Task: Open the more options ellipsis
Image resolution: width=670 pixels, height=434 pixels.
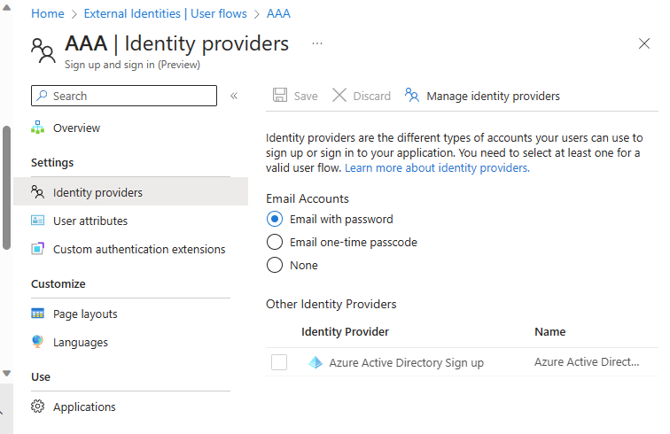Action: coord(317,43)
